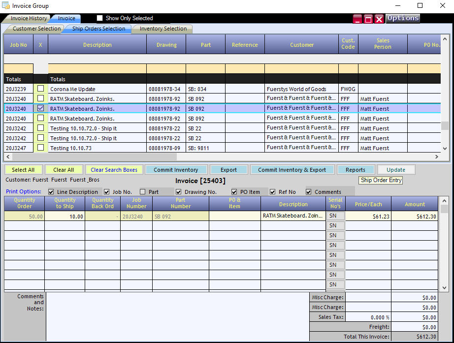Viewport: 454px width, 343px height.
Task: Toggle Job No. print option
Action: [x=106, y=191]
